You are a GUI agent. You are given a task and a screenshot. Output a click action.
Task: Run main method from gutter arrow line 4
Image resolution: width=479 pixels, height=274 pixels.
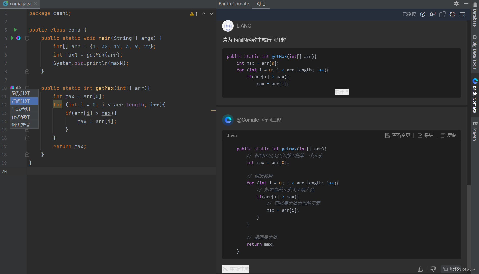12,38
